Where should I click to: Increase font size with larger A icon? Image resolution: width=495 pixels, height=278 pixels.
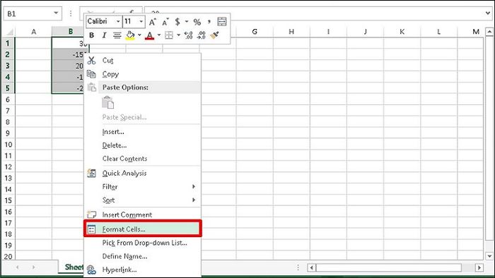pos(153,22)
